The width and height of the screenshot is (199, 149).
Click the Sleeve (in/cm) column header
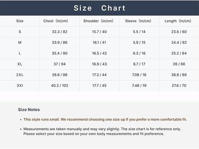[x=138, y=21]
